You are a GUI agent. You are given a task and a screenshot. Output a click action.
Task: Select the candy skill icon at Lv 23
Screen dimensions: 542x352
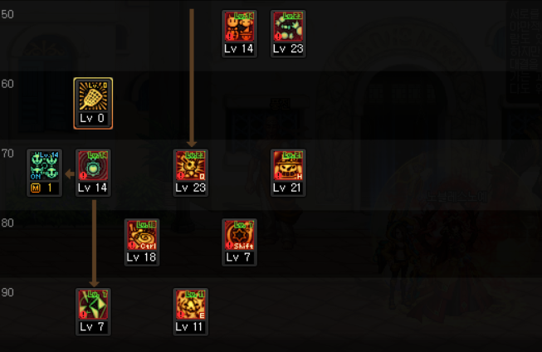click(288, 27)
